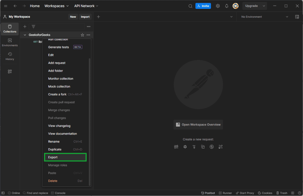Choose Add request menu item
303x196 pixels.
click(x=65, y=63)
